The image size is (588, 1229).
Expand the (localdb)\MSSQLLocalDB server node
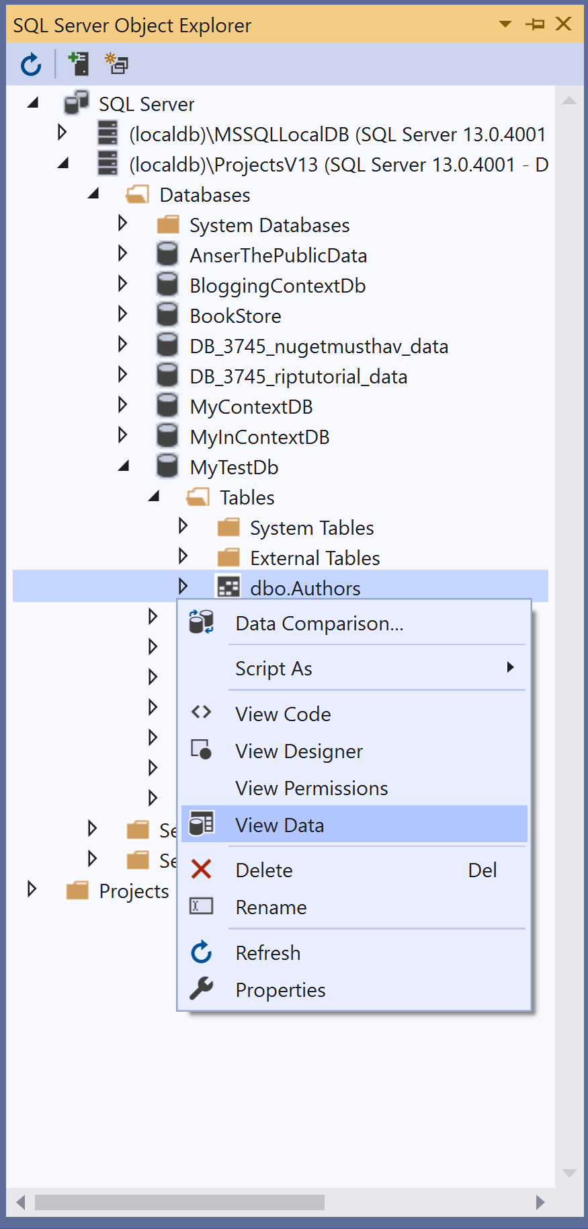click(x=62, y=132)
